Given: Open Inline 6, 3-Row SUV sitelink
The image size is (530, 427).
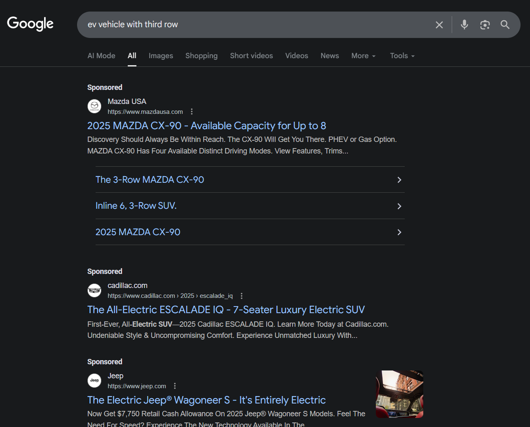Looking at the screenshot, I should pyautogui.click(x=136, y=206).
